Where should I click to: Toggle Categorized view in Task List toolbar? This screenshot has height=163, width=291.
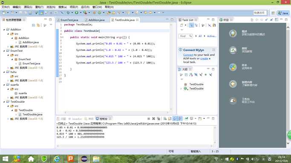[x=191, y=25]
